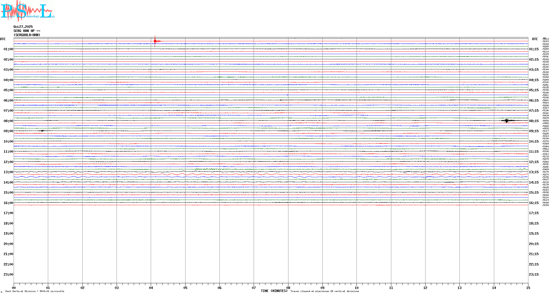This screenshot has height=295, width=550.
Task: Click the green wavy signal on 12:45 trace
Action: click(x=208, y=169)
